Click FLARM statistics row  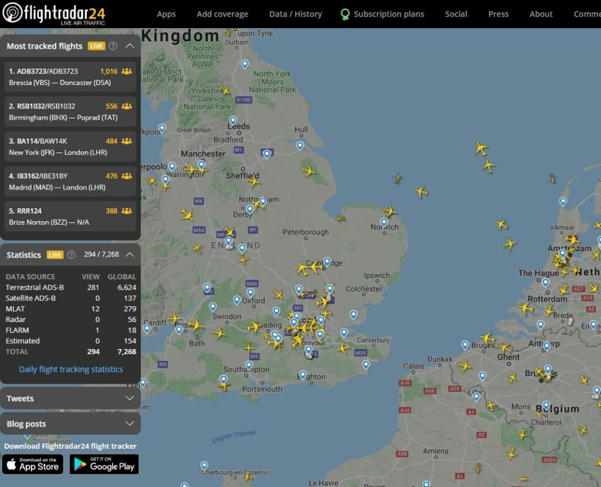71,330
